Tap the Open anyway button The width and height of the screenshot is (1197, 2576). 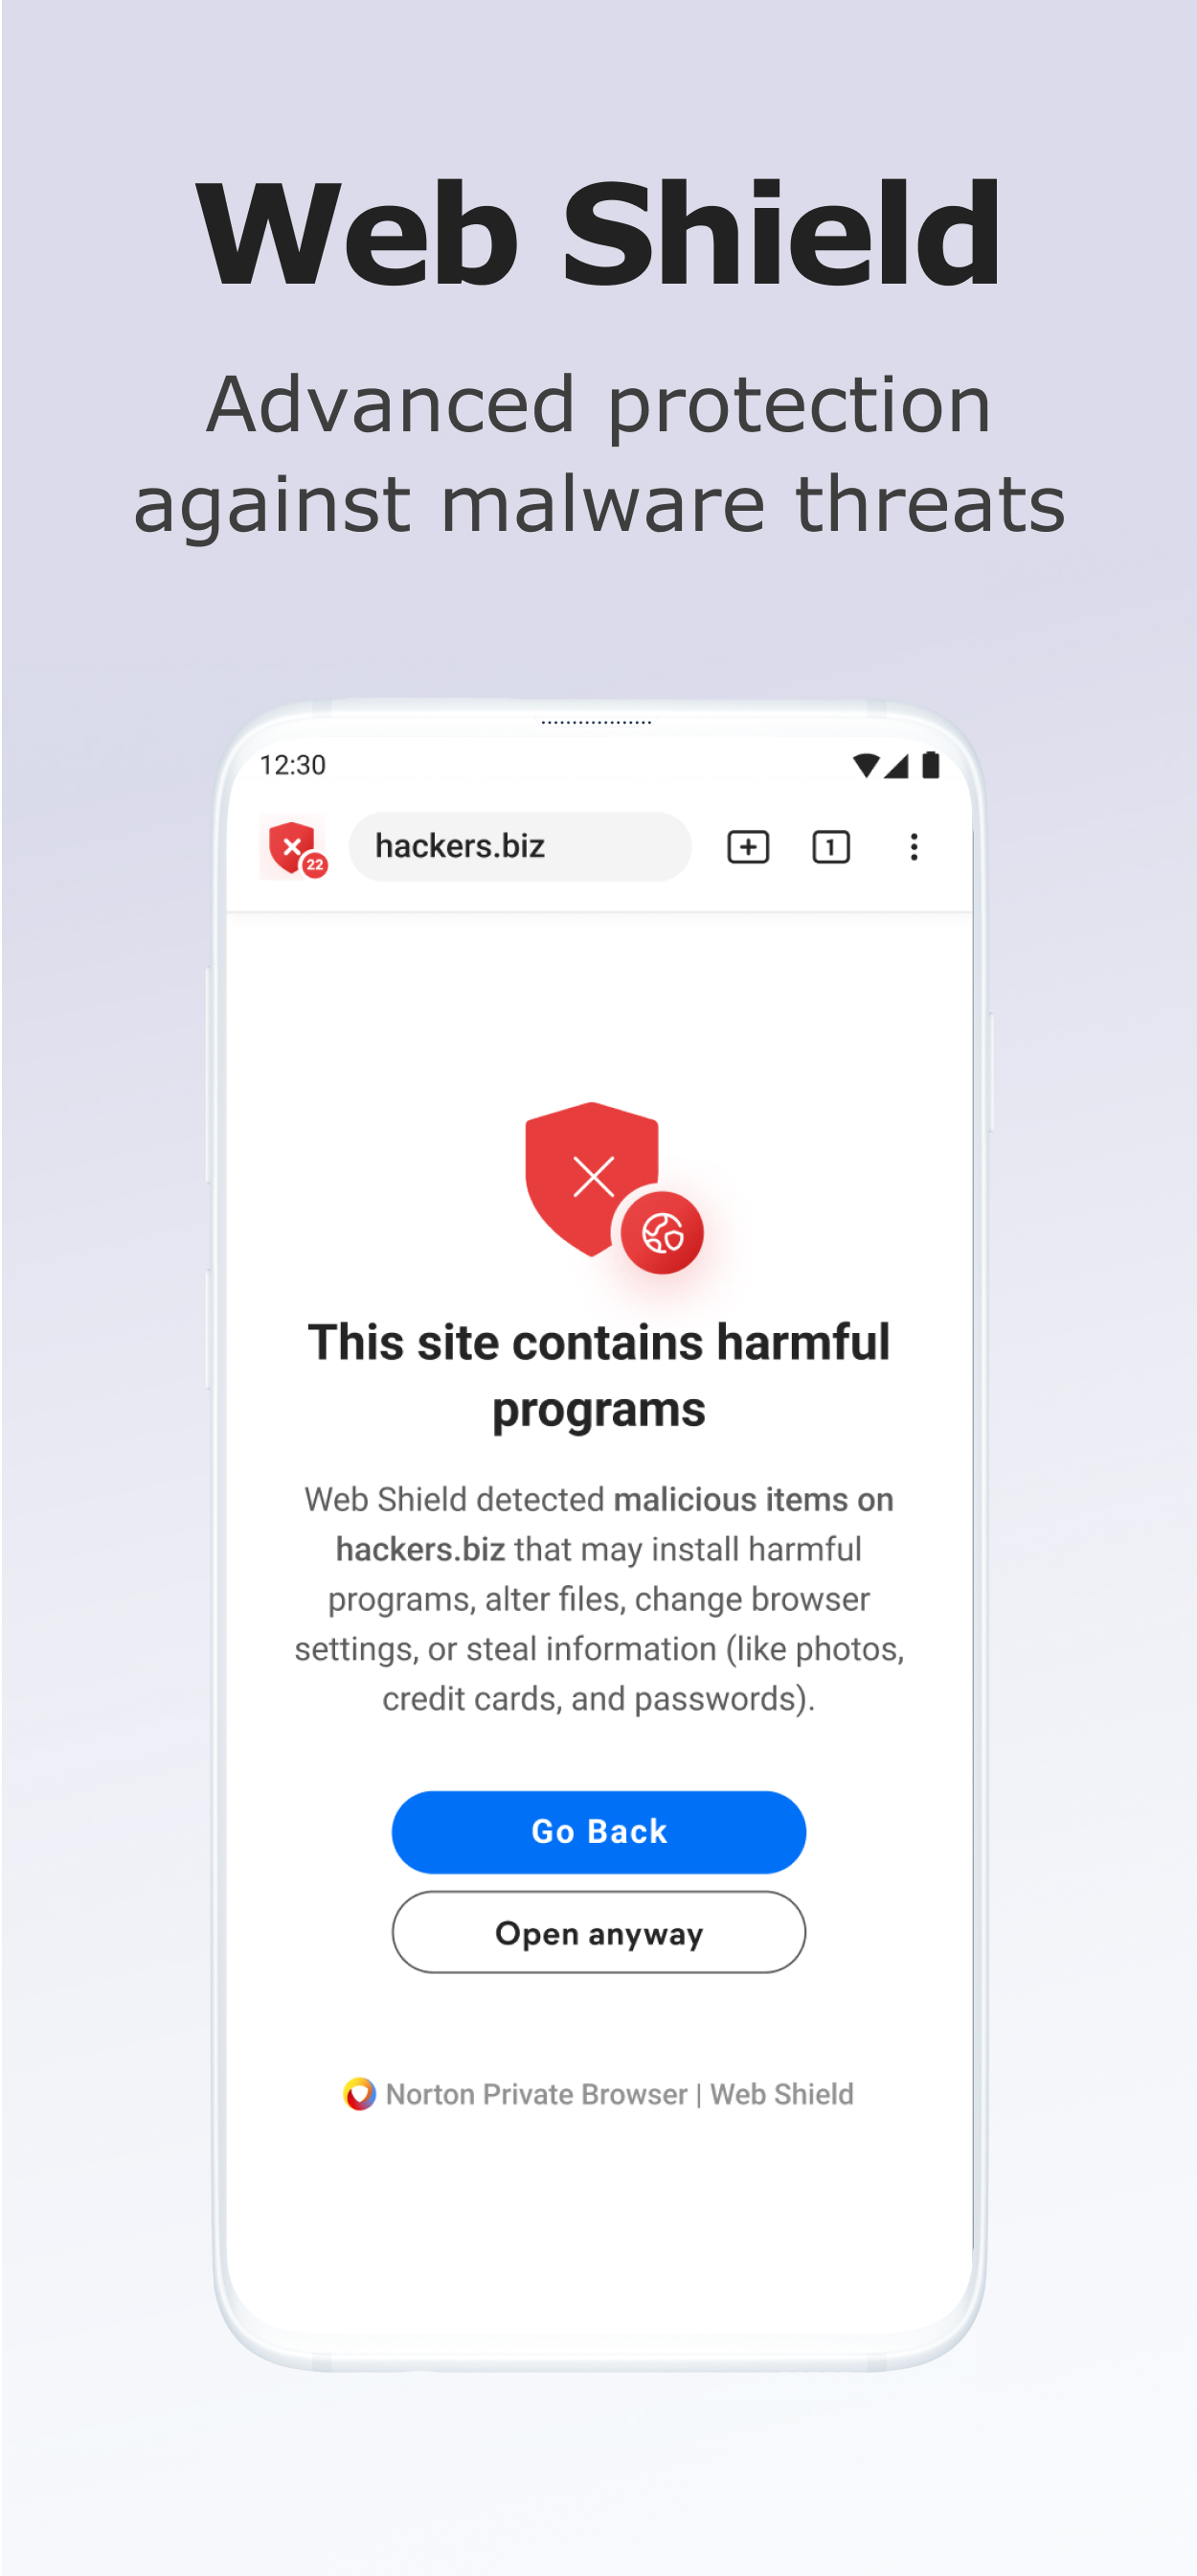pyautogui.click(x=598, y=1931)
